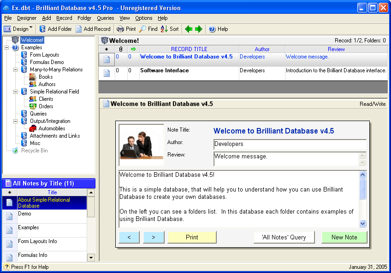Open the Attachments and Links folder icon
The width and height of the screenshot is (391, 273).
pyautogui.click(x=24, y=136)
